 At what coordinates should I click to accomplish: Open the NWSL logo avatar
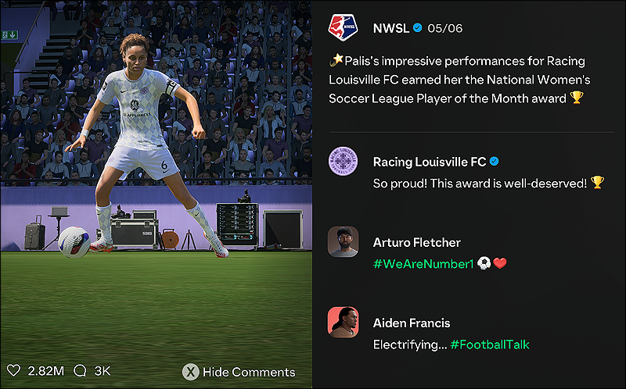tap(343, 28)
